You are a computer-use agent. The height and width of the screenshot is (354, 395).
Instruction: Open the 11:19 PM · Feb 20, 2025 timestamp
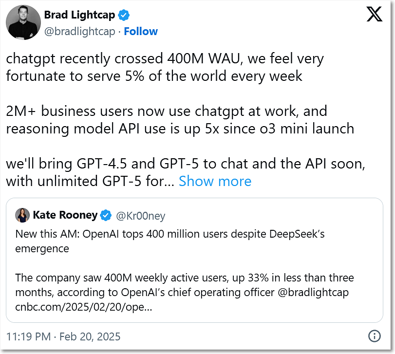(63, 336)
